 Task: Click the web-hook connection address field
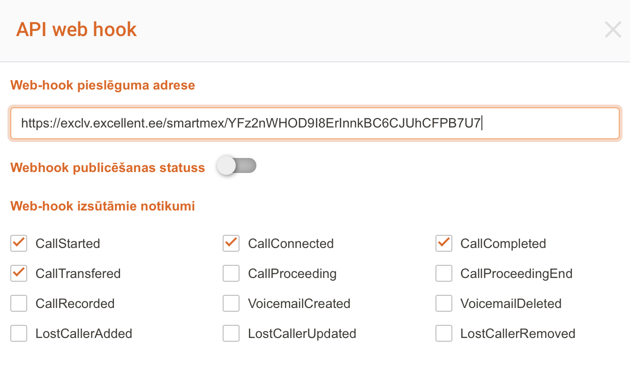(315, 124)
